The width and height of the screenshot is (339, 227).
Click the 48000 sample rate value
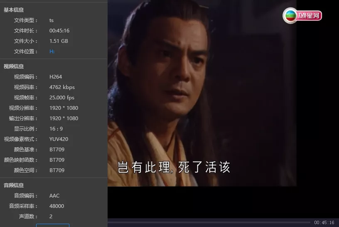(x=56, y=206)
